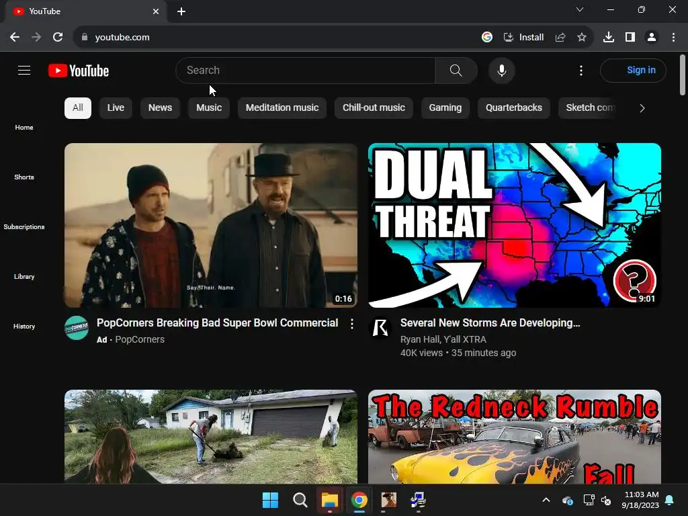The width and height of the screenshot is (688, 516).
Task: Open Chrome downloads icon
Action: coord(608,38)
